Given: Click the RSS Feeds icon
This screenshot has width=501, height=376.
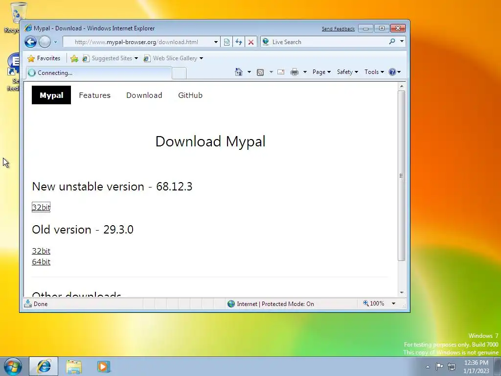Looking at the screenshot, I should tap(260, 72).
